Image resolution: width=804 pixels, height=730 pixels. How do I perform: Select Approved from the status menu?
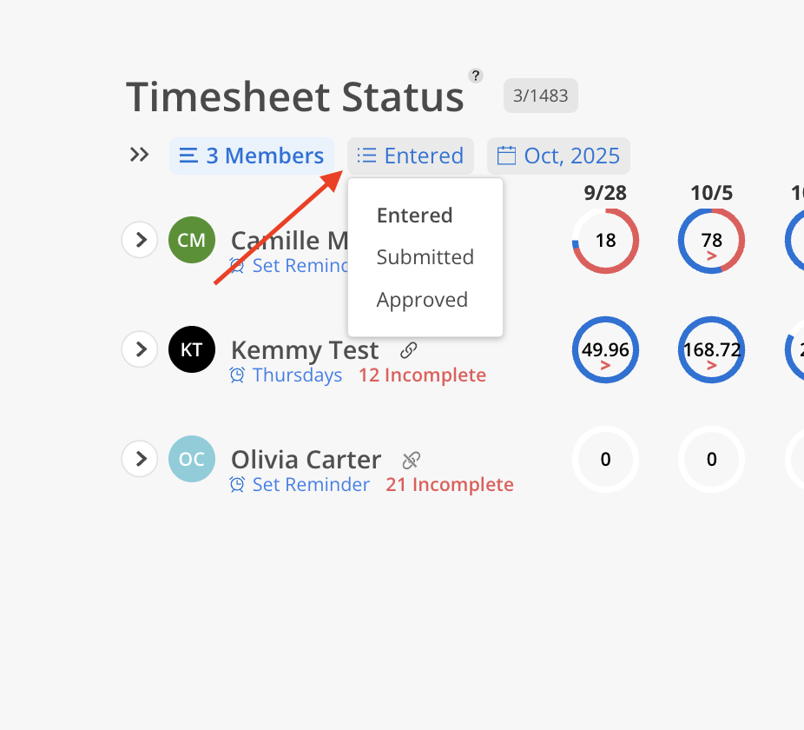422,300
